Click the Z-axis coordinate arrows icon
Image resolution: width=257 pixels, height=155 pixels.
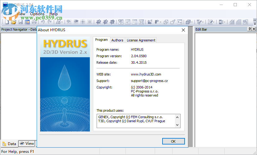pos(150,22)
